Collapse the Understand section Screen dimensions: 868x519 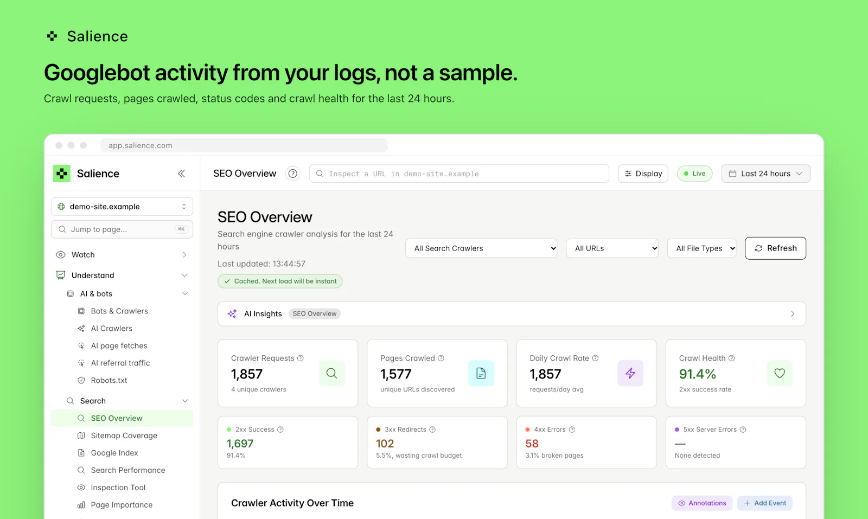coord(122,275)
